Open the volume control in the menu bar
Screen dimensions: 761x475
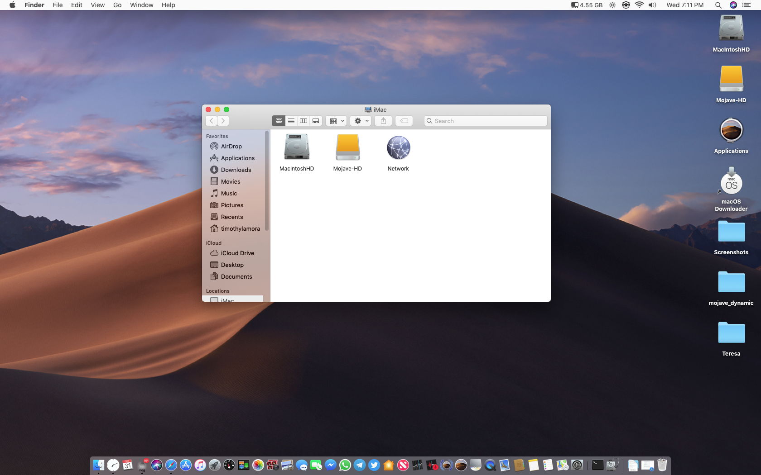[652, 5]
